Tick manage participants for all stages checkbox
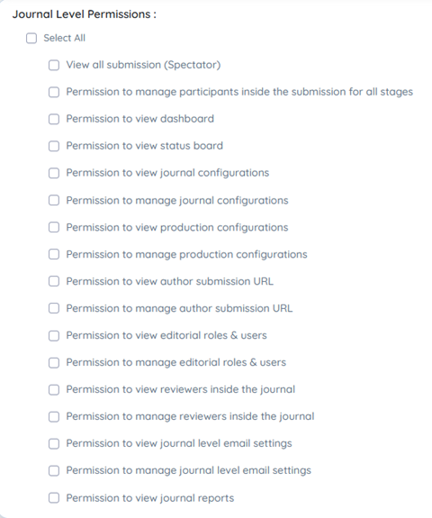Screen dimensions: 432x518 (54, 92)
